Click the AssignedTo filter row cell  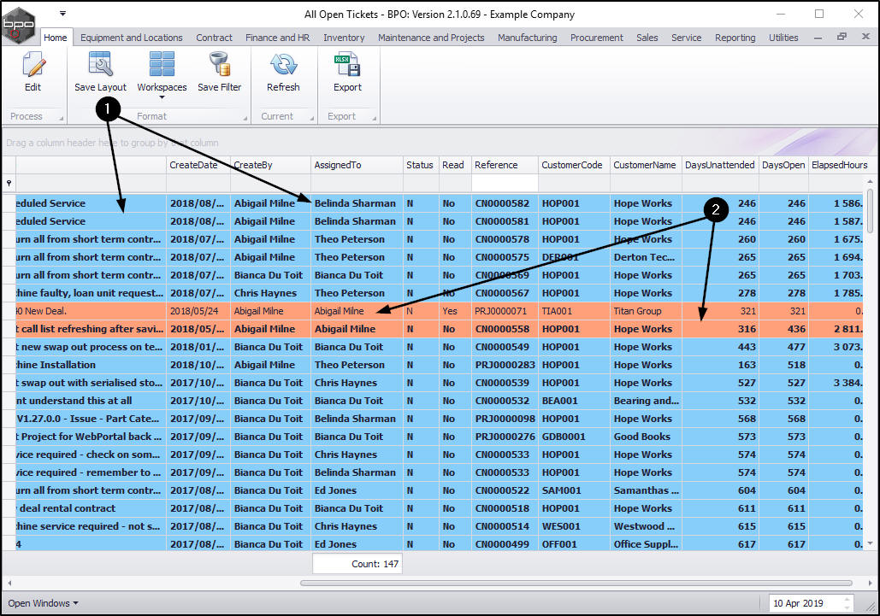(x=357, y=184)
